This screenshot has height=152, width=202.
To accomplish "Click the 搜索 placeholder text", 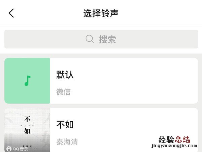I will coord(107,39).
